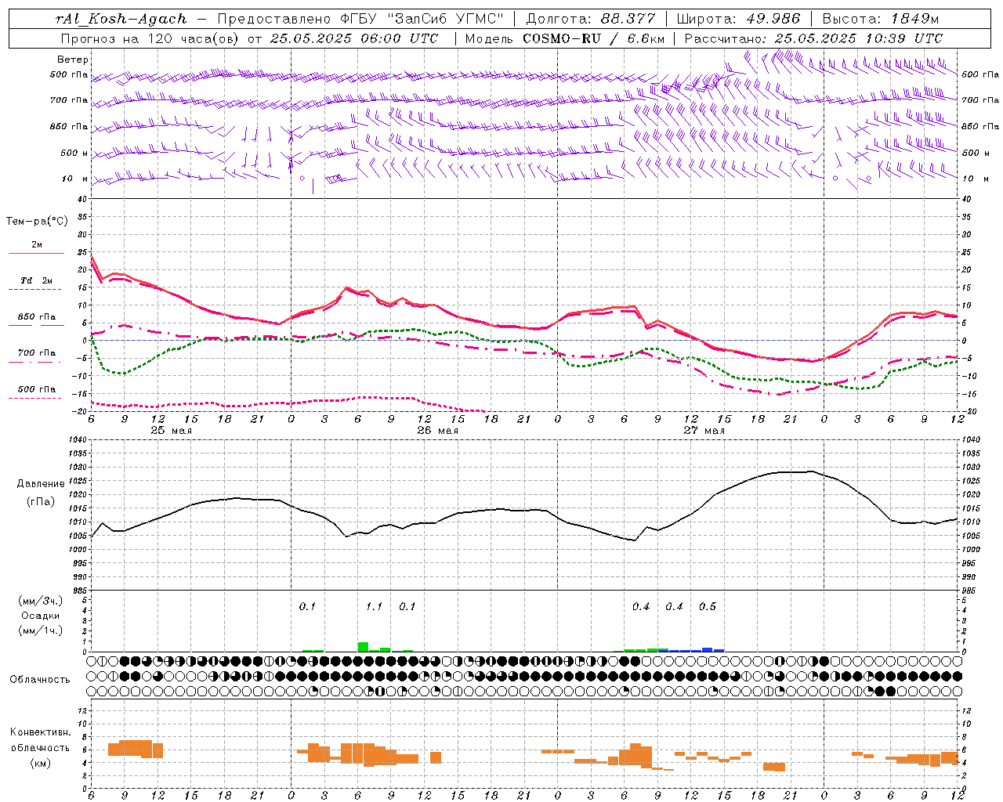The width and height of the screenshot is (1003, 802).
Task: Click the latitude value Широта: 49.986
Action: (738, 19)
